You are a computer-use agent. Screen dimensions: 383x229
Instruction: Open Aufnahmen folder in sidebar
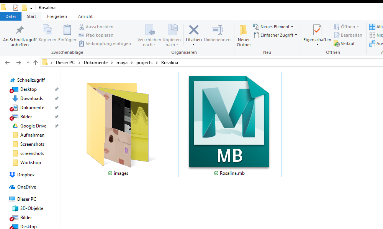(32, 135)
